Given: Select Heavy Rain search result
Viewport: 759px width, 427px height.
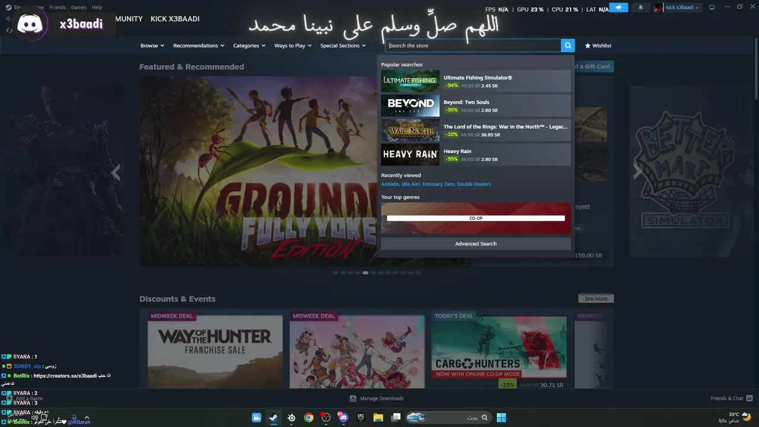Looking at the screenshot, I should pyautogui.click(x=476, y=155).
